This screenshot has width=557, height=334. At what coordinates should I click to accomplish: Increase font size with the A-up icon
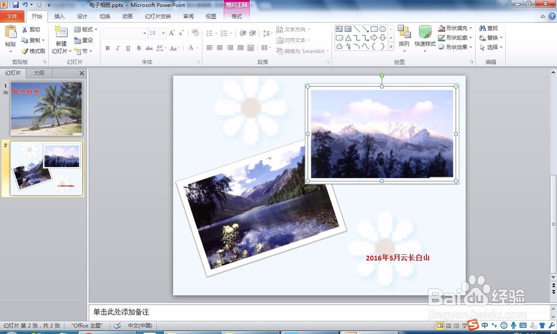coord(172,33)
